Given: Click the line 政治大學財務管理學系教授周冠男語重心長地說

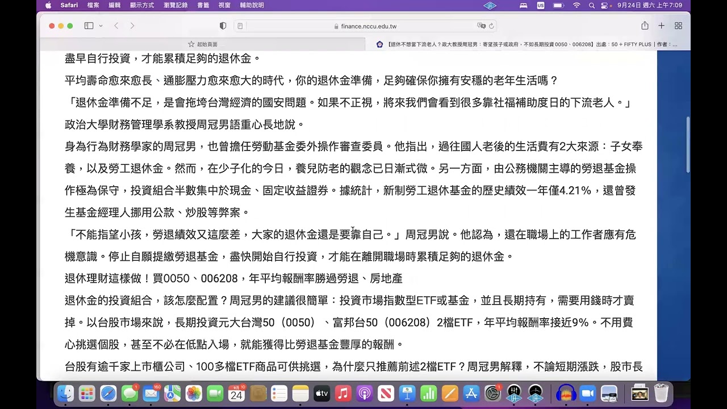Looking at the screenshot, I should [185, 124].
